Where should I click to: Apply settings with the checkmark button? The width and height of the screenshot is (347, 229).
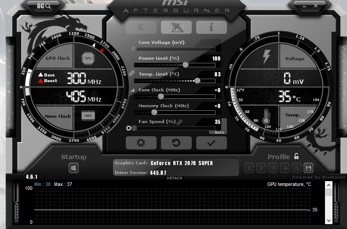click(212, 143)
